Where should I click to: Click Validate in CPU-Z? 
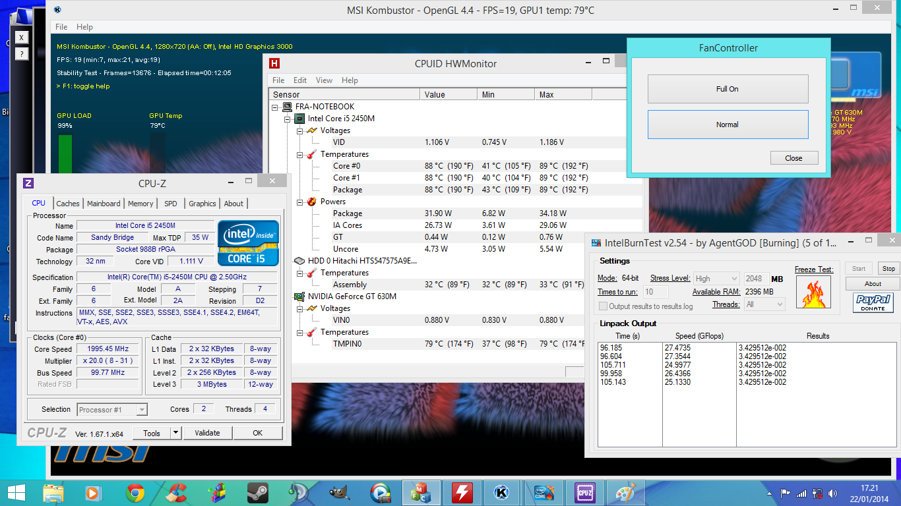pos(207,433)
